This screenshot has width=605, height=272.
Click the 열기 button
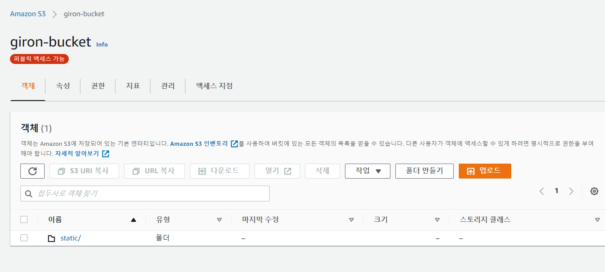(x=277, y=171)
